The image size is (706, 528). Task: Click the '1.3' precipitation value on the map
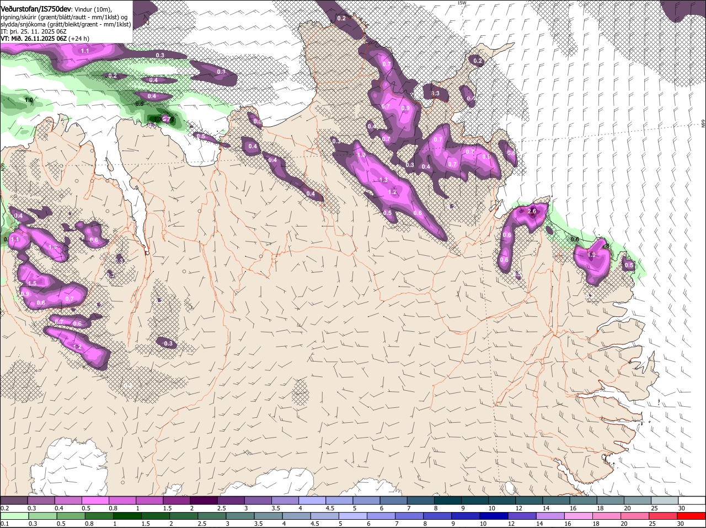pyautogui.click(x=383, y=180)
